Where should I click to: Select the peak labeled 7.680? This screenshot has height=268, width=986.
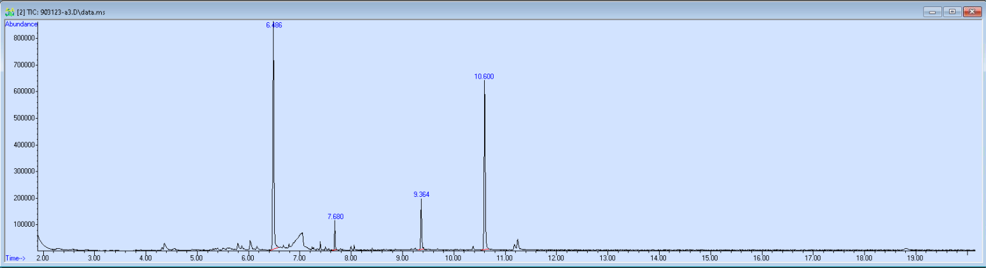click(x=335, y=217)
